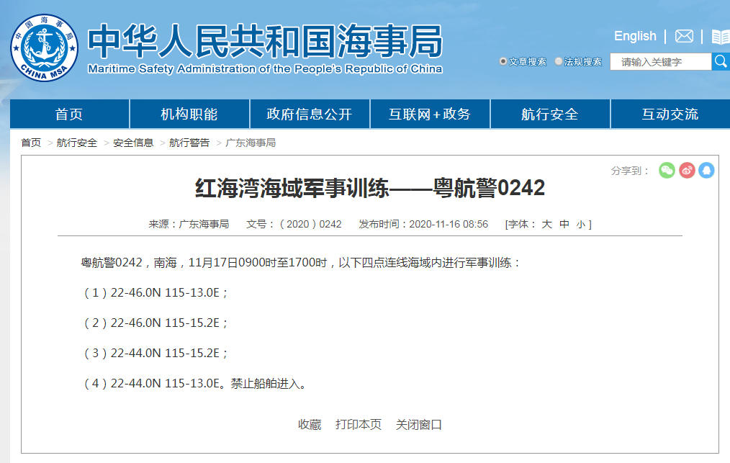Screen dimensions: 730x463
Task: Share the article to WeChat
Action: (x=667, y=171)
